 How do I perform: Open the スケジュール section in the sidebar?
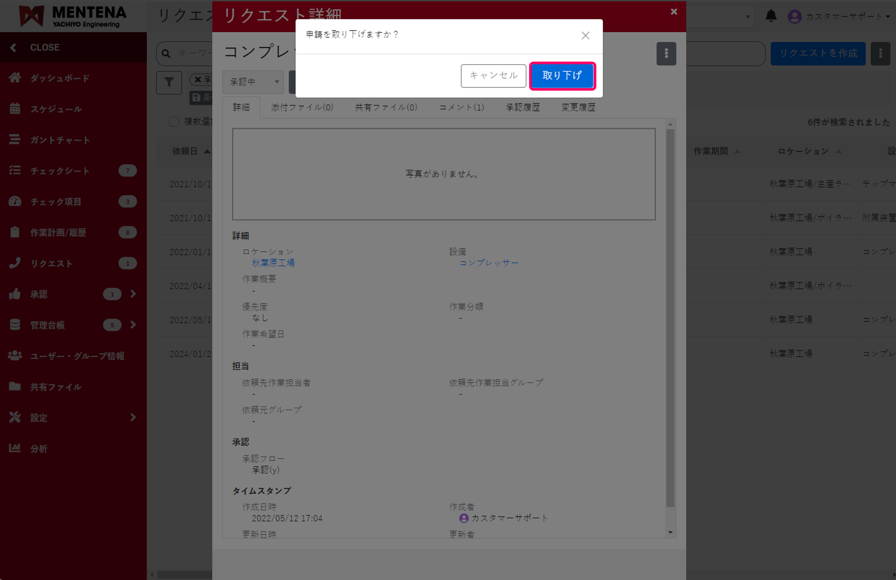(15, 109)
